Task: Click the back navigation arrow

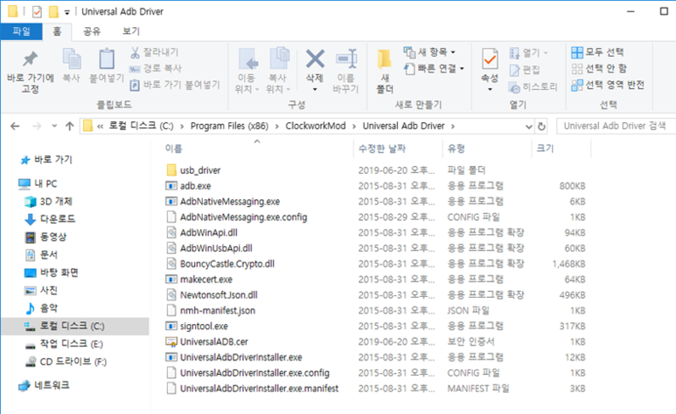Action: click(15, 127)
